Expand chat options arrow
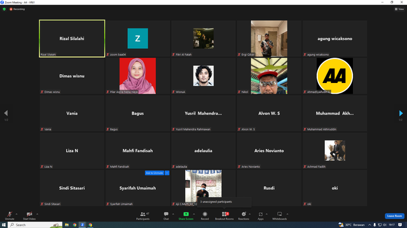This screenshot has height=228, width=407. pos(173,214)
